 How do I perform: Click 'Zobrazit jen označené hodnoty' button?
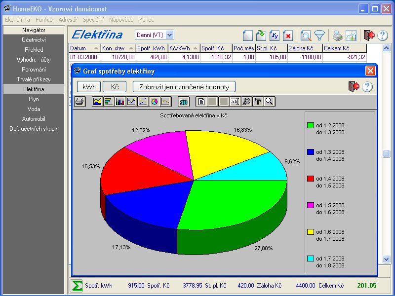184,87
